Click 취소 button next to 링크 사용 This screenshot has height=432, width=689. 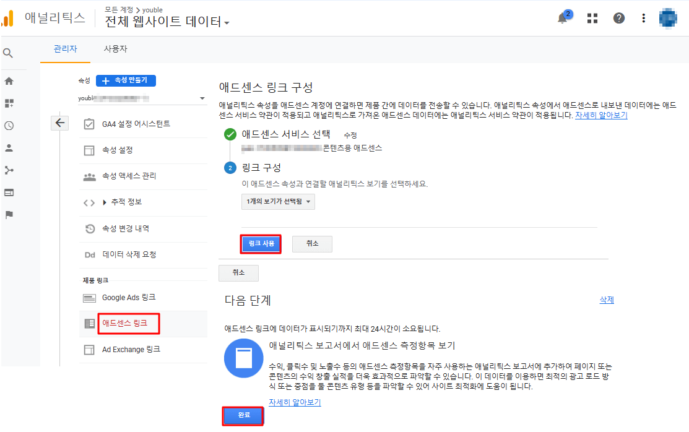coord(313,243)
